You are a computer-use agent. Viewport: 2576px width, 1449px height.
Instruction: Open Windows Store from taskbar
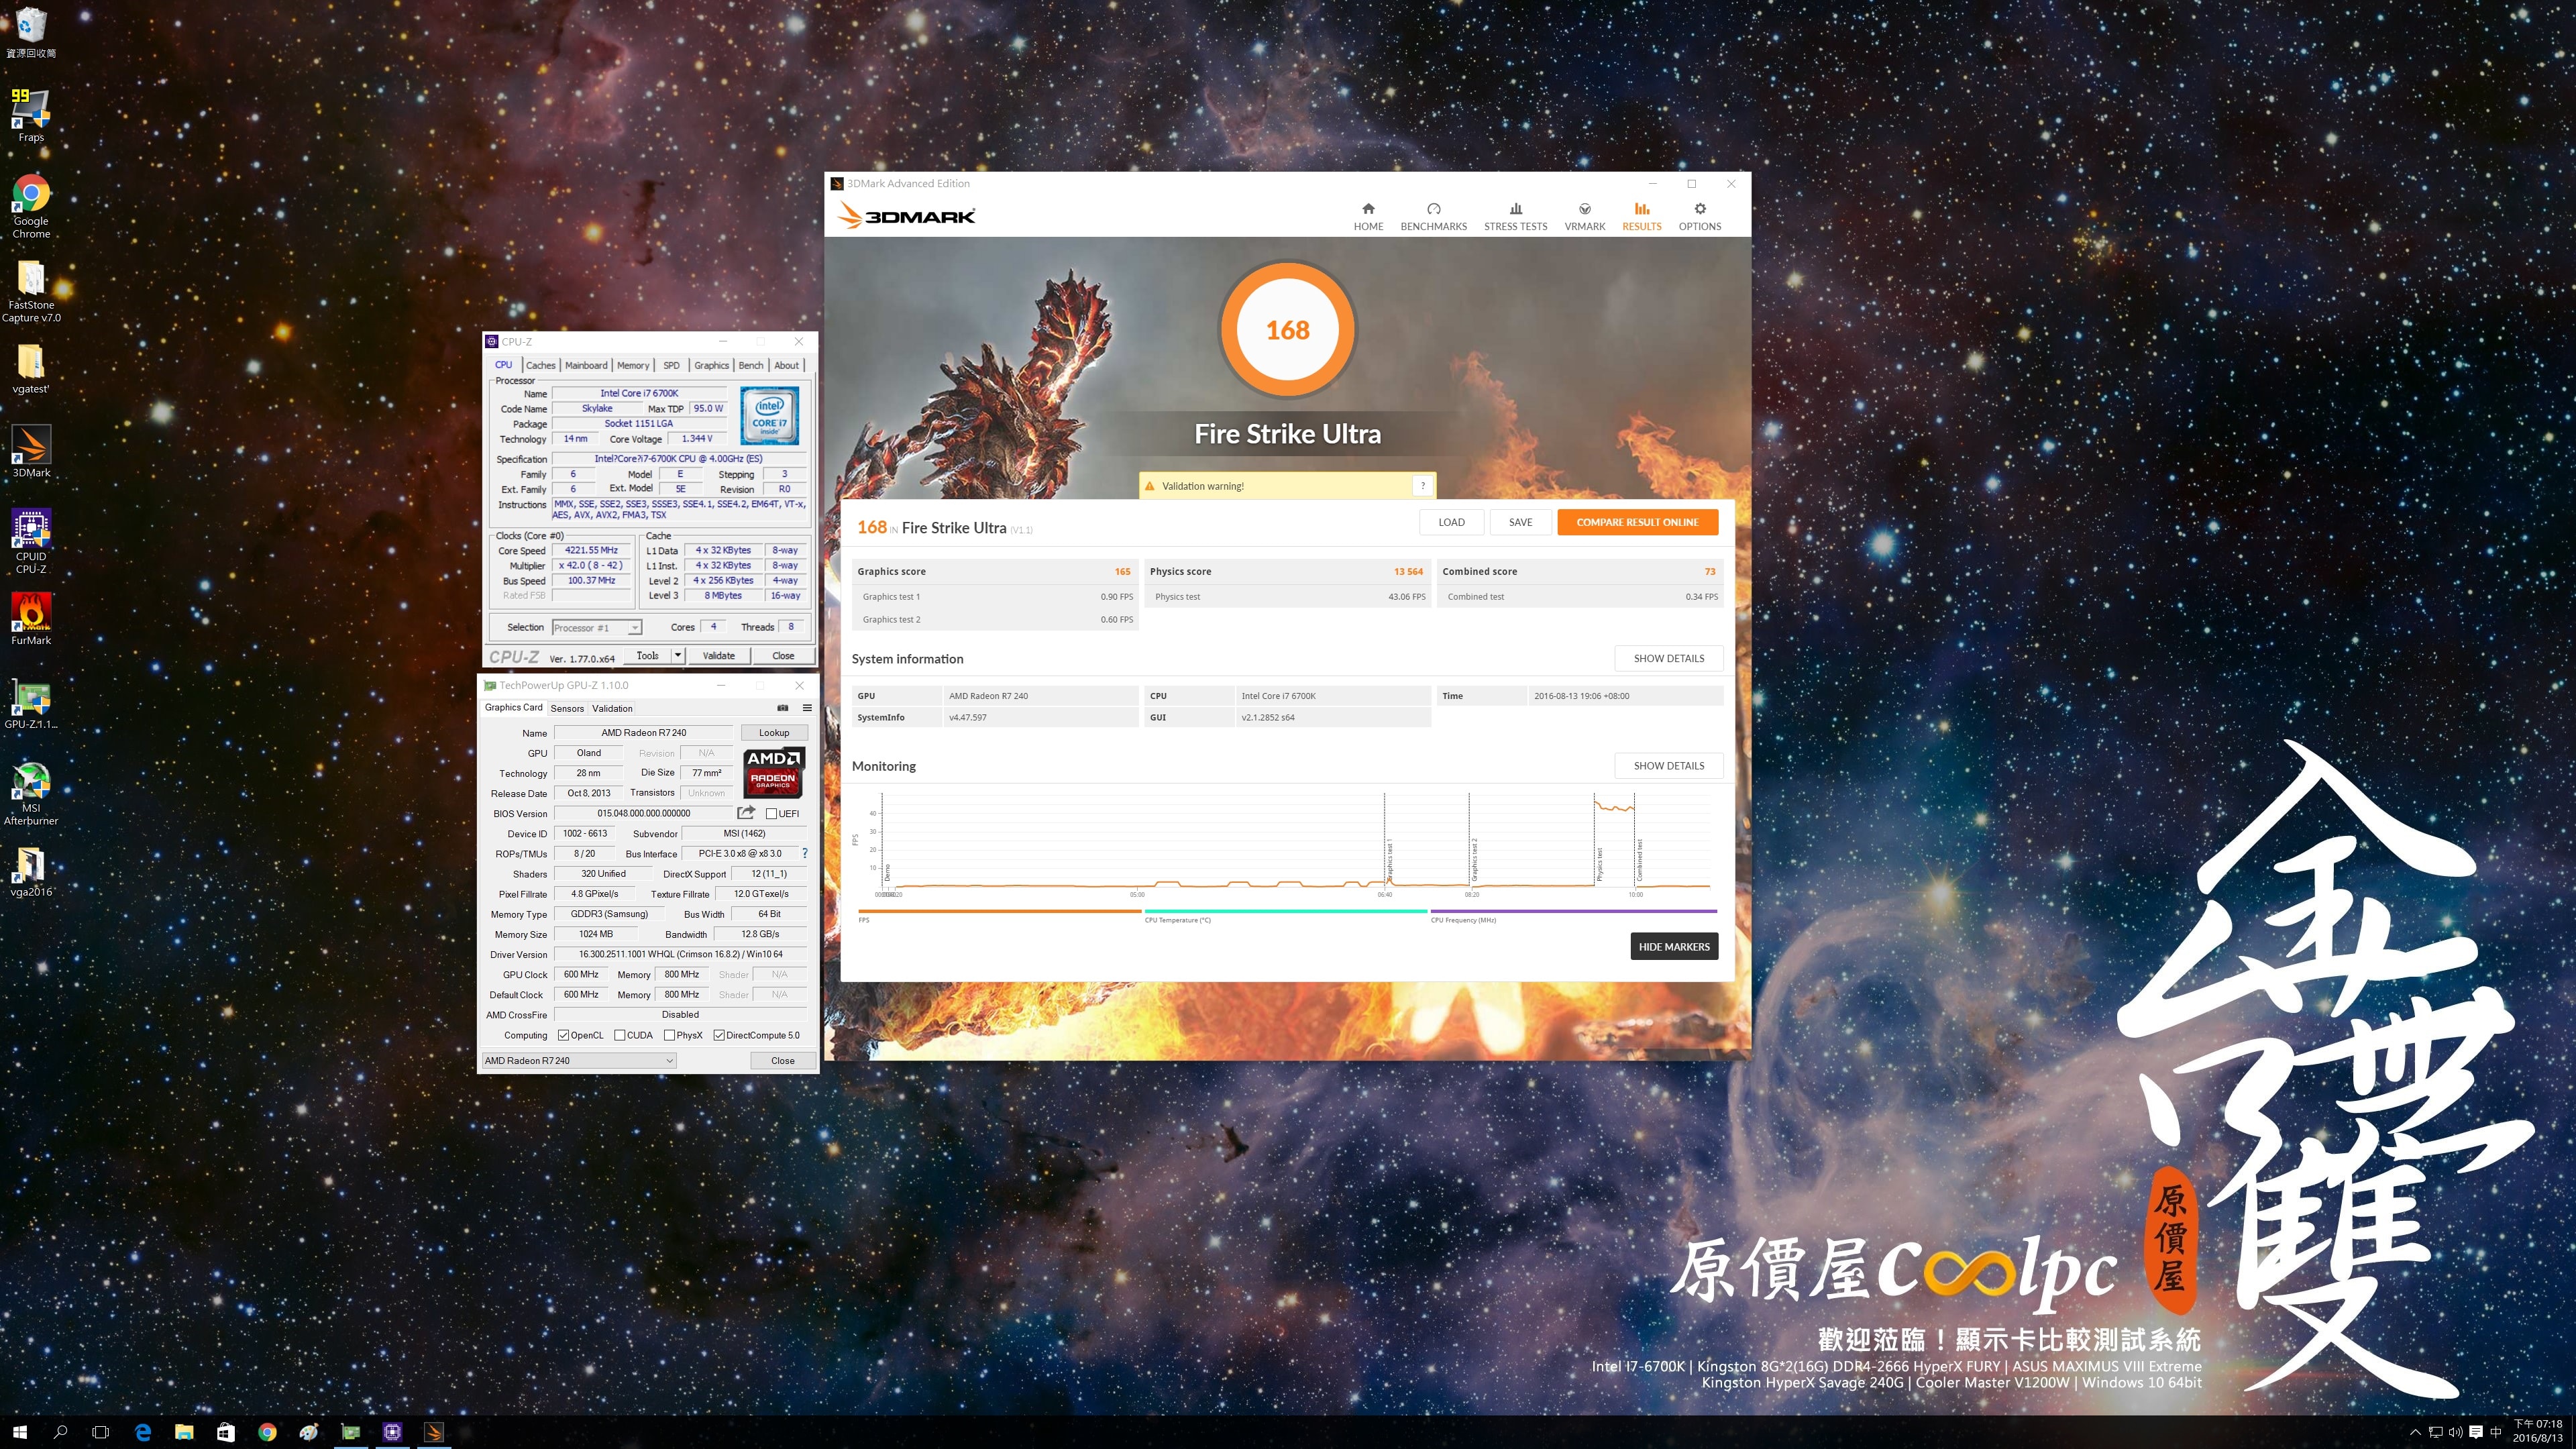[x=226, y=1432]
